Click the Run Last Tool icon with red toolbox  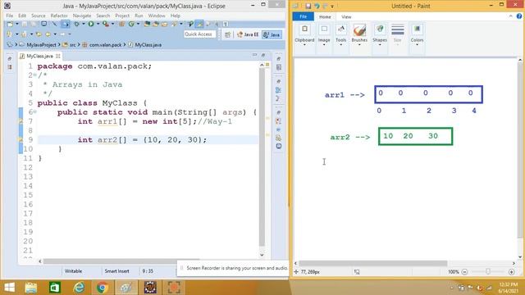106,24
